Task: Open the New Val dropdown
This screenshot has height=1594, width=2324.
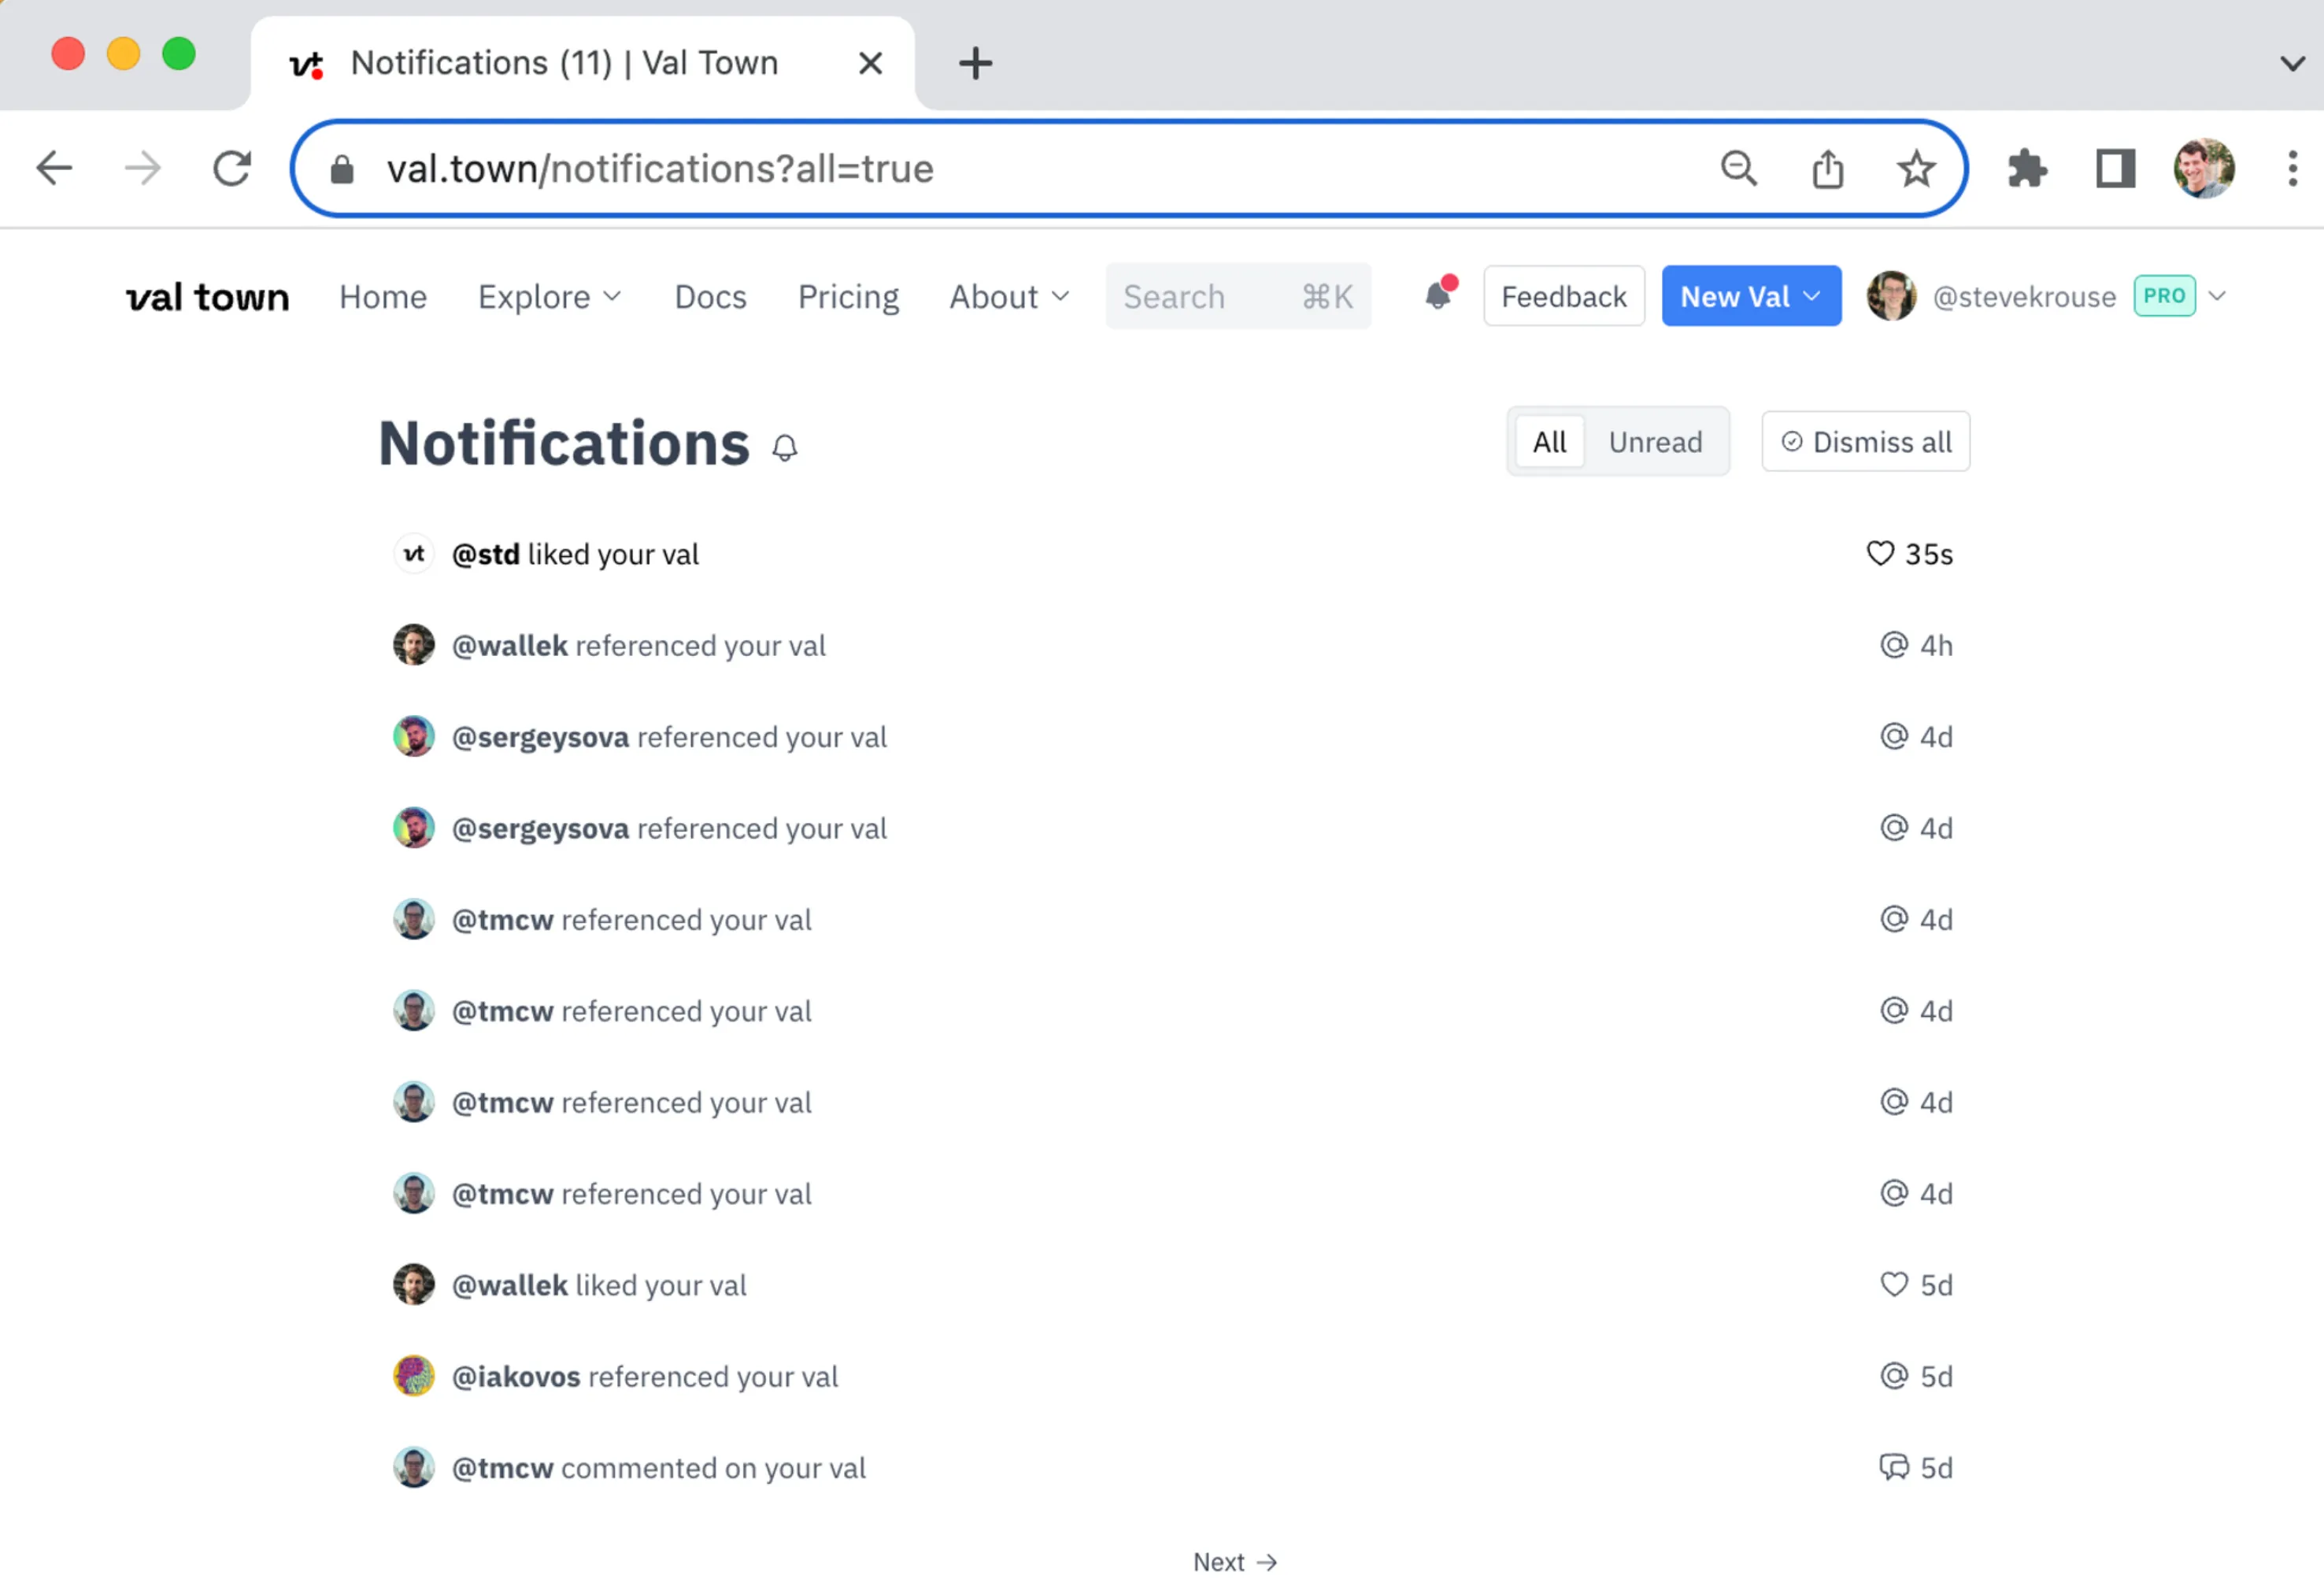Action: 1750,296
